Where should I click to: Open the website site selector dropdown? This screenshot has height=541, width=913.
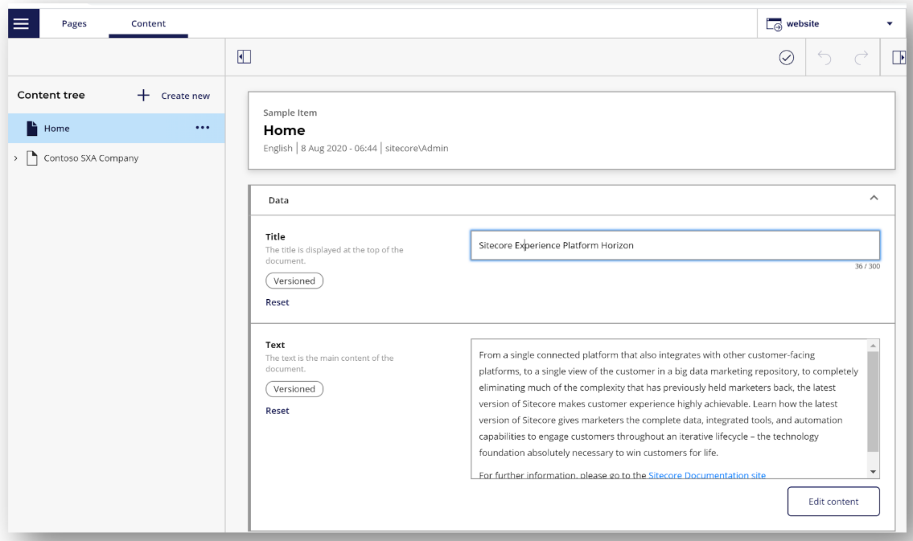[832, 24]
